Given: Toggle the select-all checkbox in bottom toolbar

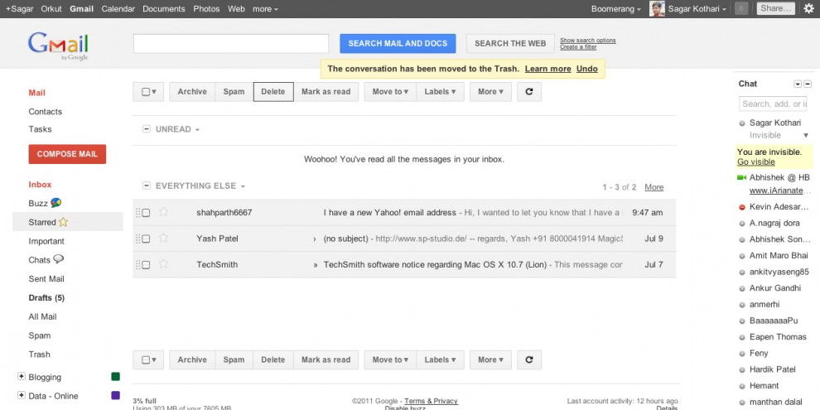Looking at the screenshot, I should point(146,359).
